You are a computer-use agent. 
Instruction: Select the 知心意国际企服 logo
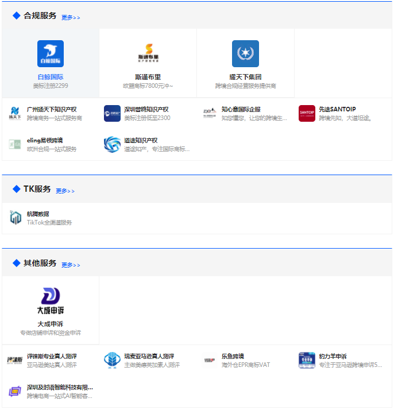[x=210, y=114]
